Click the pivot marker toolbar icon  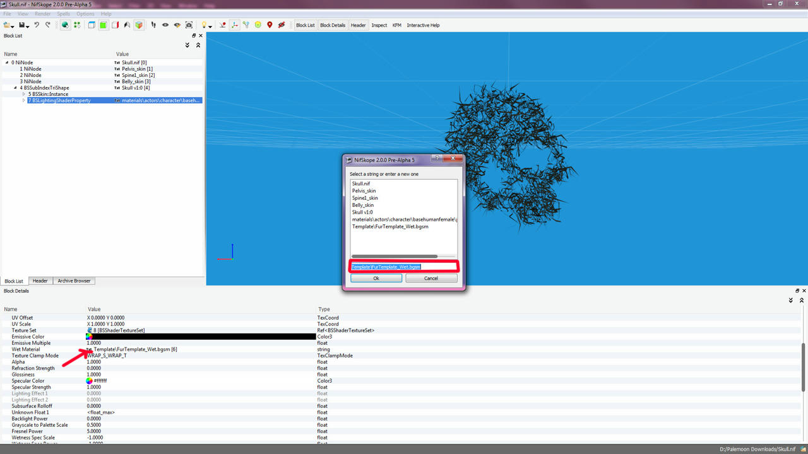coord(223,25)
